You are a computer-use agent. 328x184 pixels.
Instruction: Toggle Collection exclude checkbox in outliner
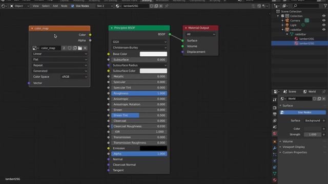[282, 16]
